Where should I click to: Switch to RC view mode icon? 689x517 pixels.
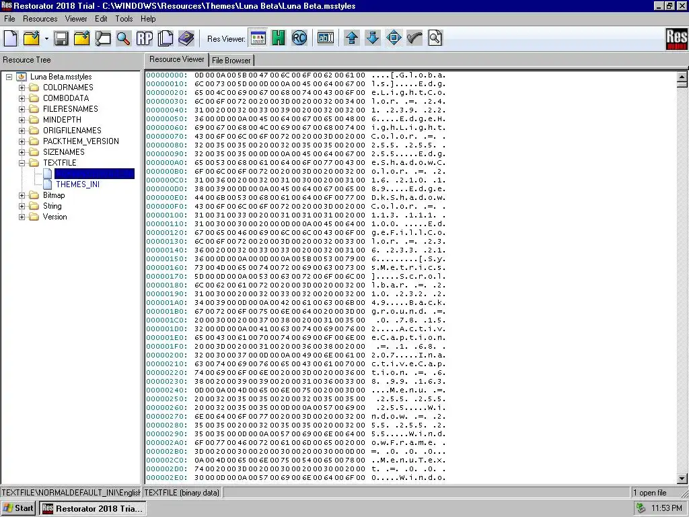[x=299, y=38]
